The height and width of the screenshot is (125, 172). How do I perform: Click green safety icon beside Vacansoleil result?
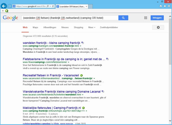(81, 75)
